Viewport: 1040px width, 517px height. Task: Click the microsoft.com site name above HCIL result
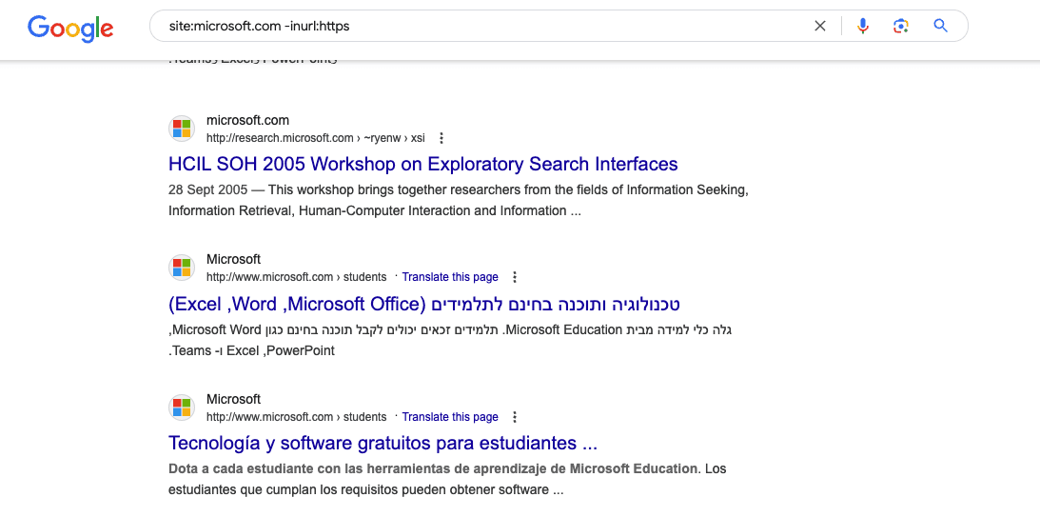(247, 120)
